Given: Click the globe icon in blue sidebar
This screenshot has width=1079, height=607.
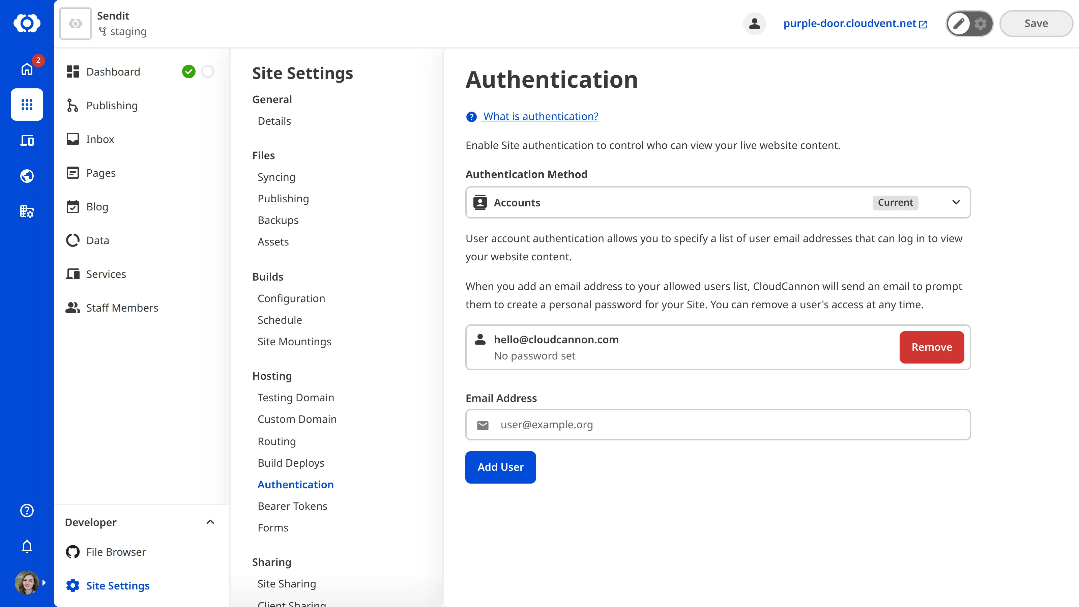Looking at the screenshot, I should coord(27,176).
